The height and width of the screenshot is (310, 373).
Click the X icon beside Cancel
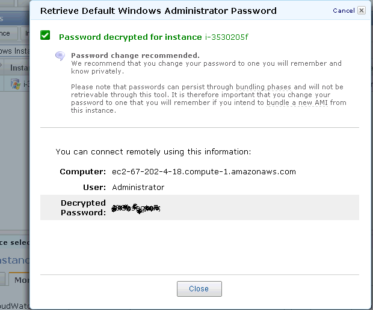(x=361, y=10)
